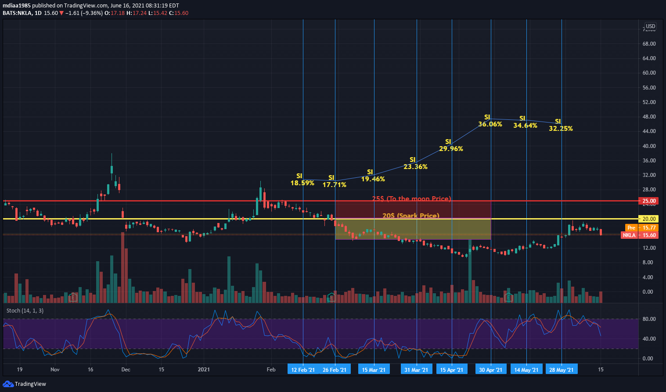Click the 'SI 19.46%' annotation
The height and width of the screenshot is (392, 666).
coord(373,176)
